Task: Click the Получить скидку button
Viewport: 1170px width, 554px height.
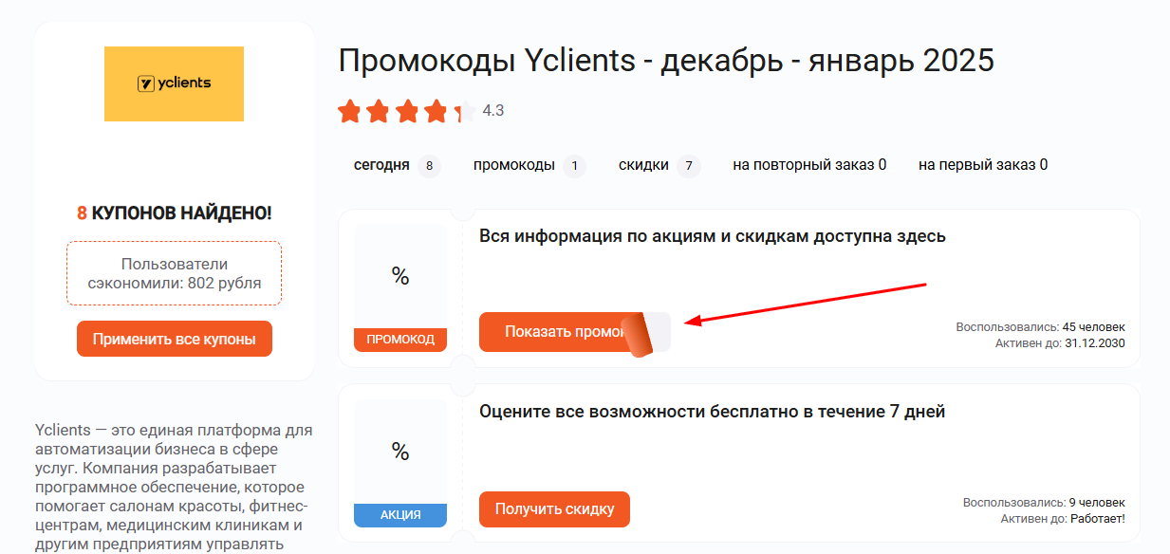Action: click(555, 509)
